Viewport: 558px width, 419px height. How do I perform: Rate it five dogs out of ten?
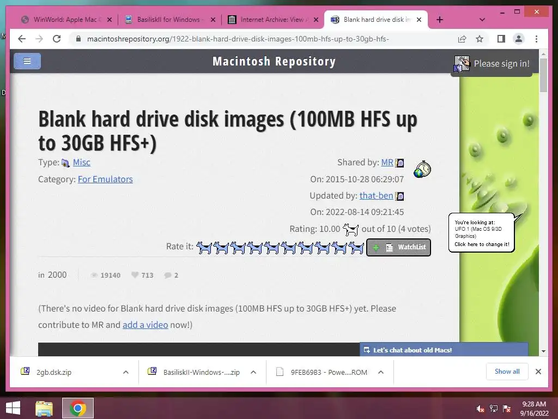click(x=272, y=247)
